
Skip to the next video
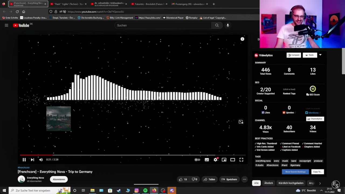[32, 160]
